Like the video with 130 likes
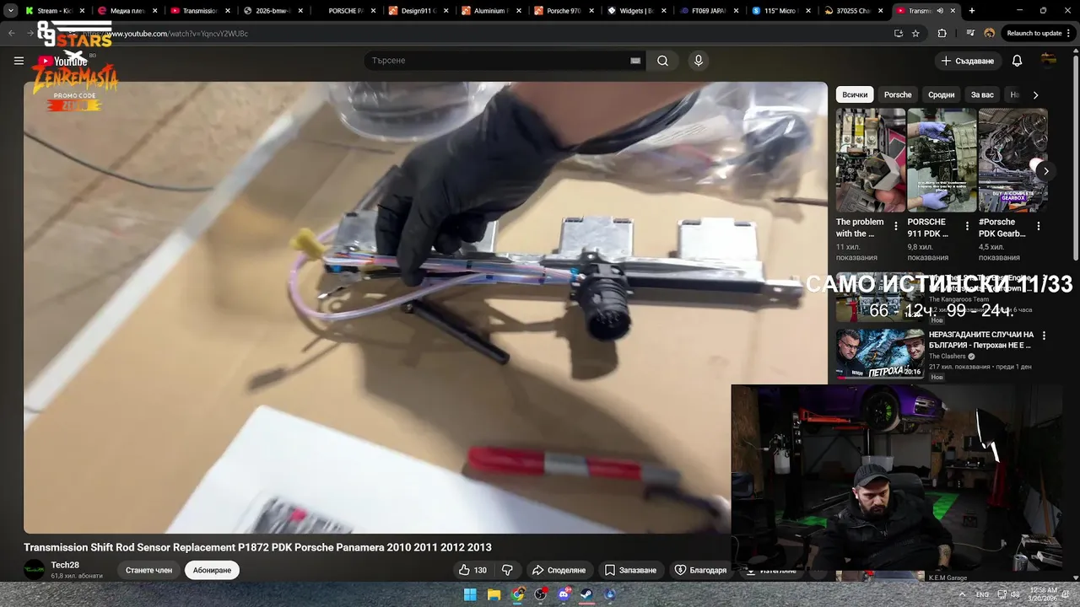 click(472, 570)
